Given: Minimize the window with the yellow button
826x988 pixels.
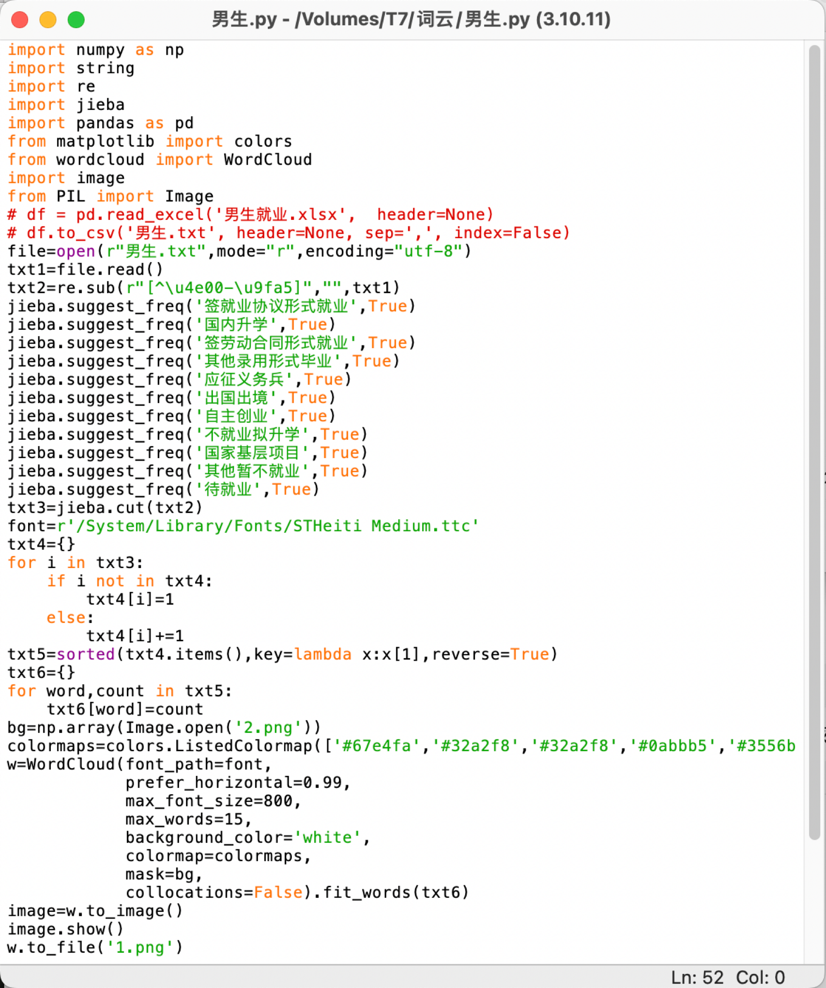Looking at the screenshot, I should 48,20.
